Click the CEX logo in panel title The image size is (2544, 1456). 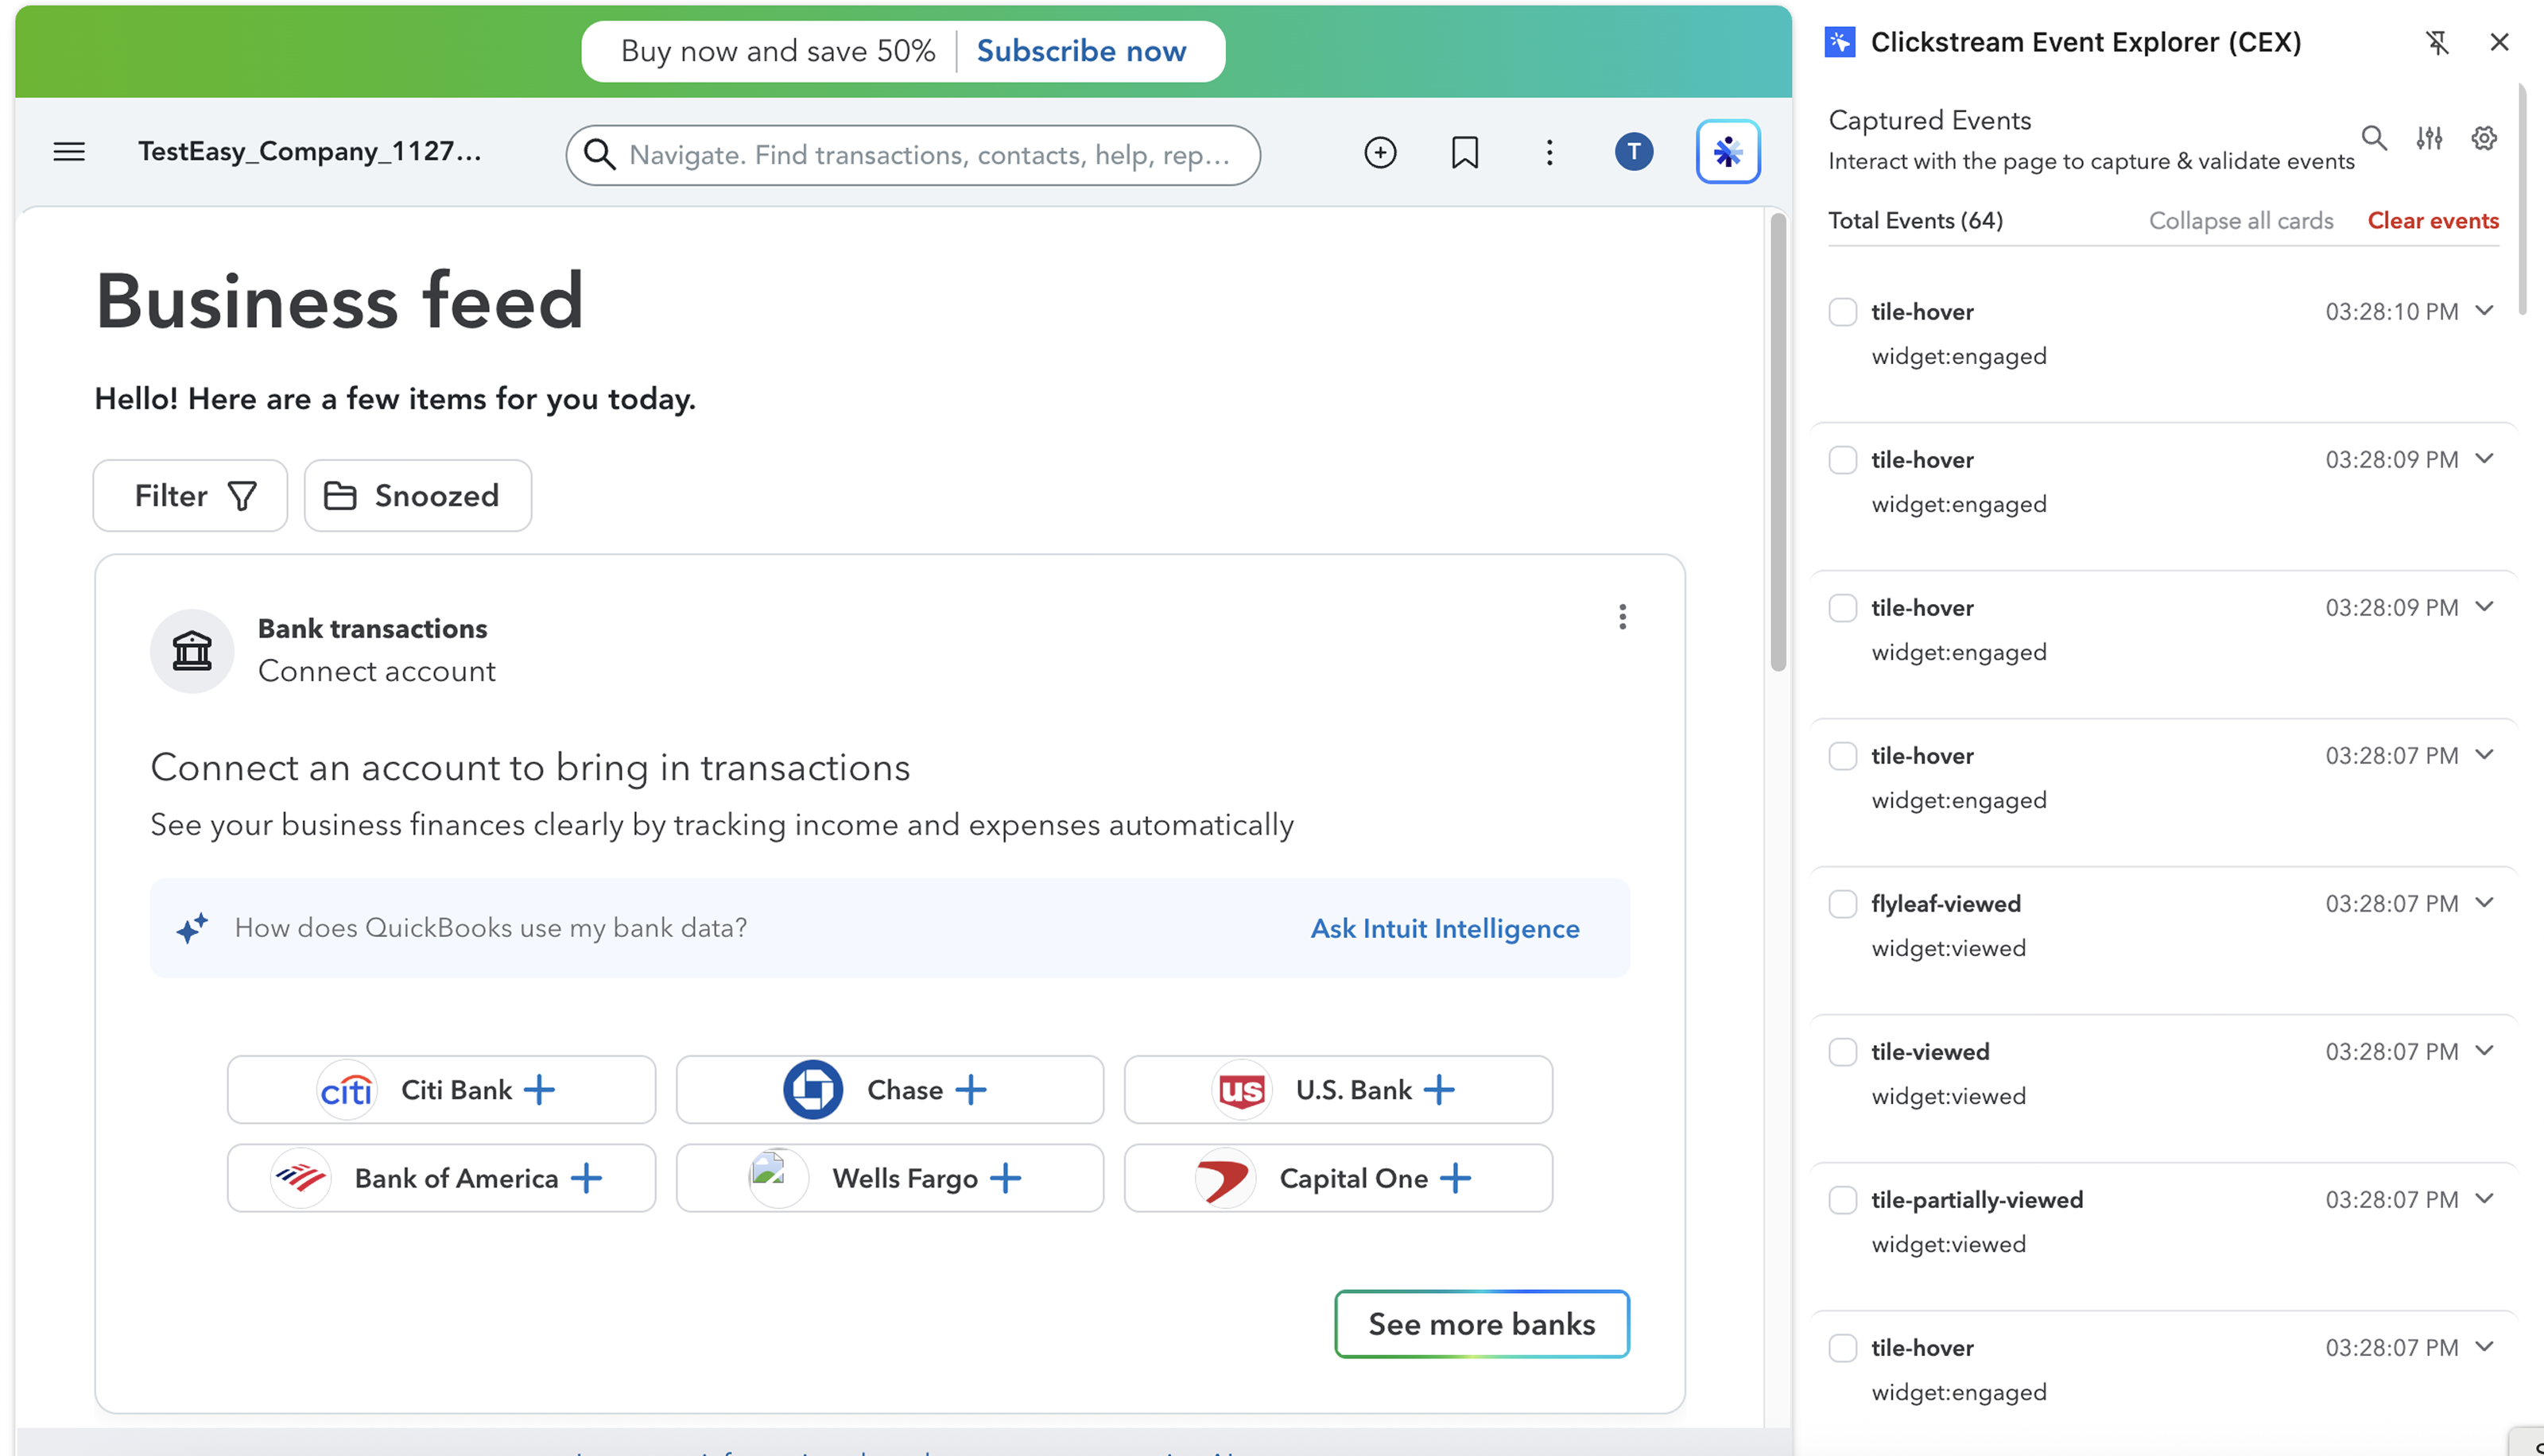tap(1840, 42)
